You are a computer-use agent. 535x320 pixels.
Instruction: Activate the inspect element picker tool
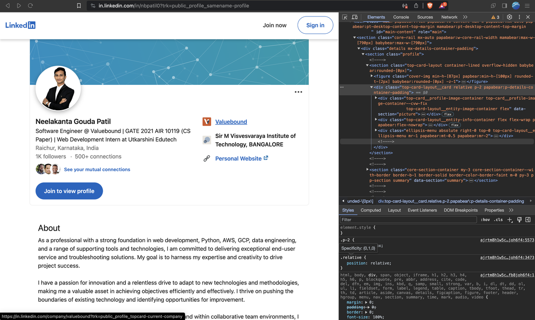coord(345,17)
